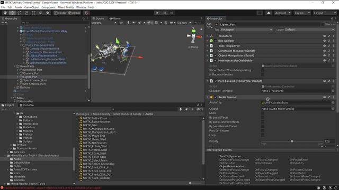Open the Lights_Part GameObject icon picker
The image size is (339, 190).
(209, 25)
